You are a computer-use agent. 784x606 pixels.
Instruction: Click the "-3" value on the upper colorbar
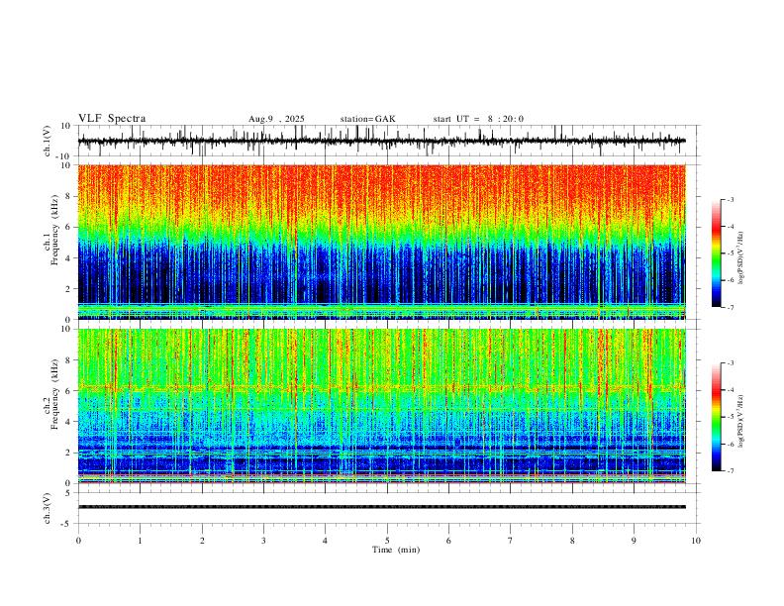(x=730, y=199)
